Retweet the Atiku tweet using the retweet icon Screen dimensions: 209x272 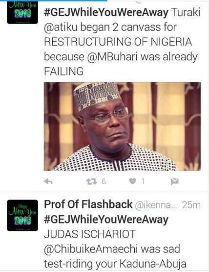click(x=92, y=181)
